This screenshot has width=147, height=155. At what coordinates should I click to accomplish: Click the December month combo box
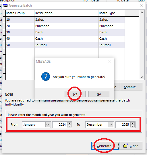(100, 125)
